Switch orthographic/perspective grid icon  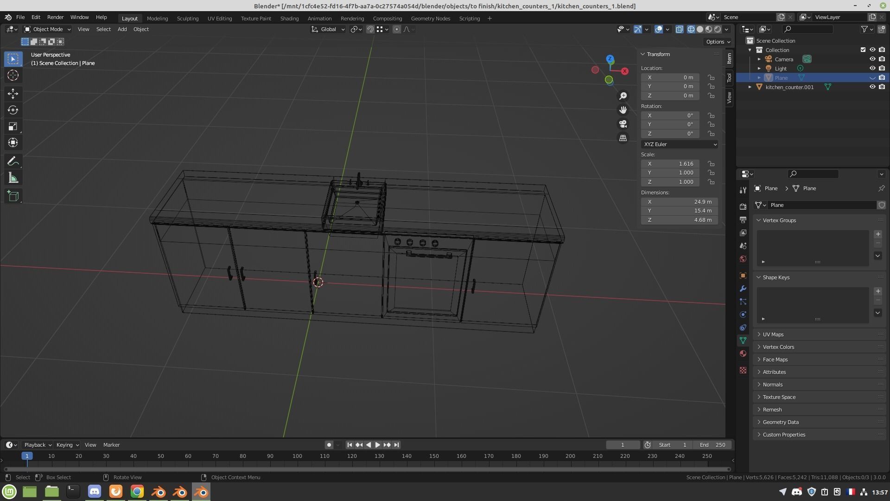coord(623,138)
